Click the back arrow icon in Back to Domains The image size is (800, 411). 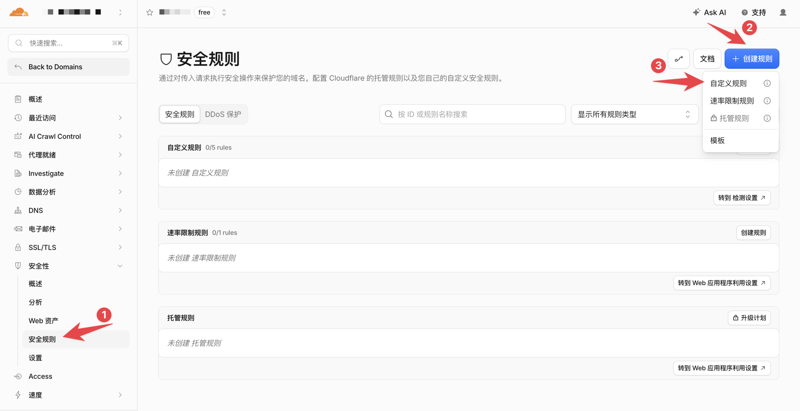18,67
